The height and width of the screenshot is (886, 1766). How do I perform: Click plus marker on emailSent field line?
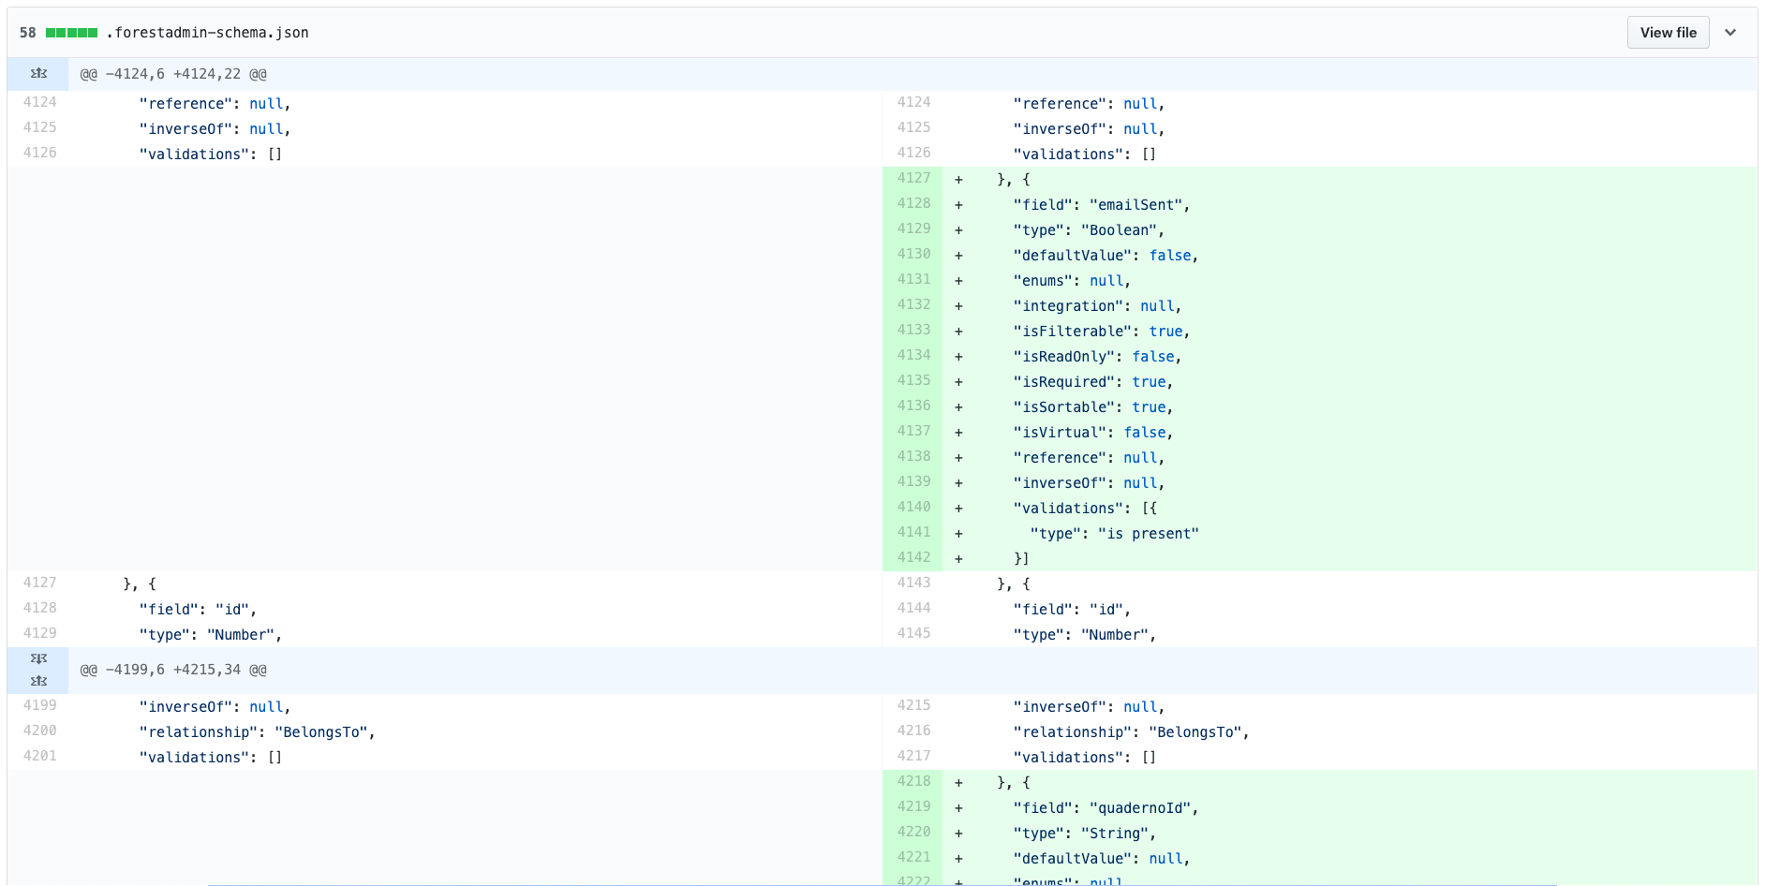pos(958,205)
